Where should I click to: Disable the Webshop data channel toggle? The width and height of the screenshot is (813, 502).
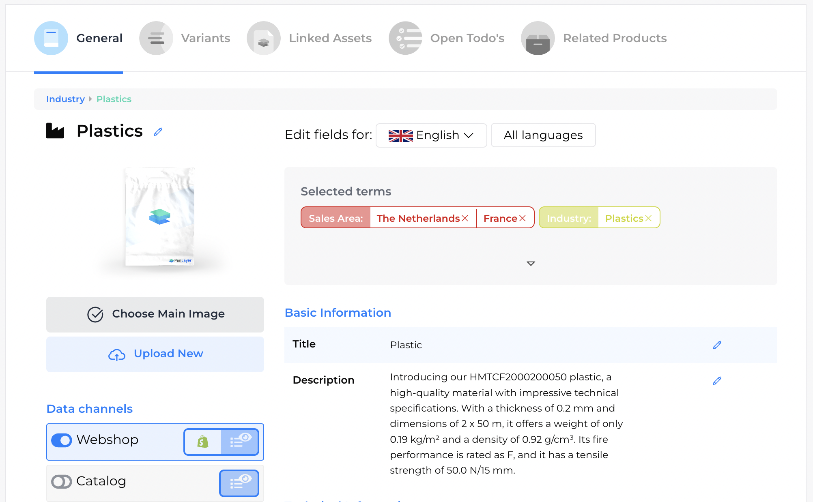[x=62, y=440]
